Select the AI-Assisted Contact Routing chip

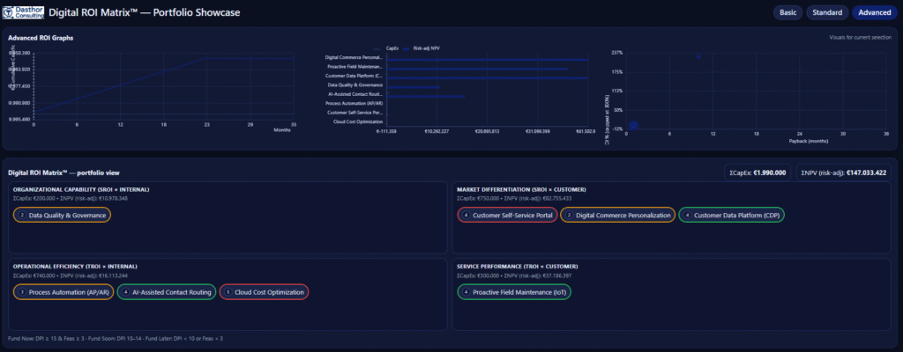[167, 292]
